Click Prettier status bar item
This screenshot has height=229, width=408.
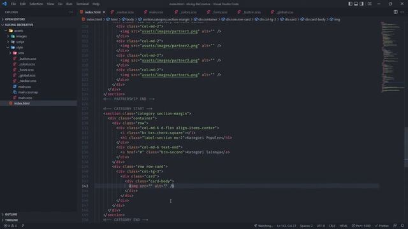[x=382, y=226]
